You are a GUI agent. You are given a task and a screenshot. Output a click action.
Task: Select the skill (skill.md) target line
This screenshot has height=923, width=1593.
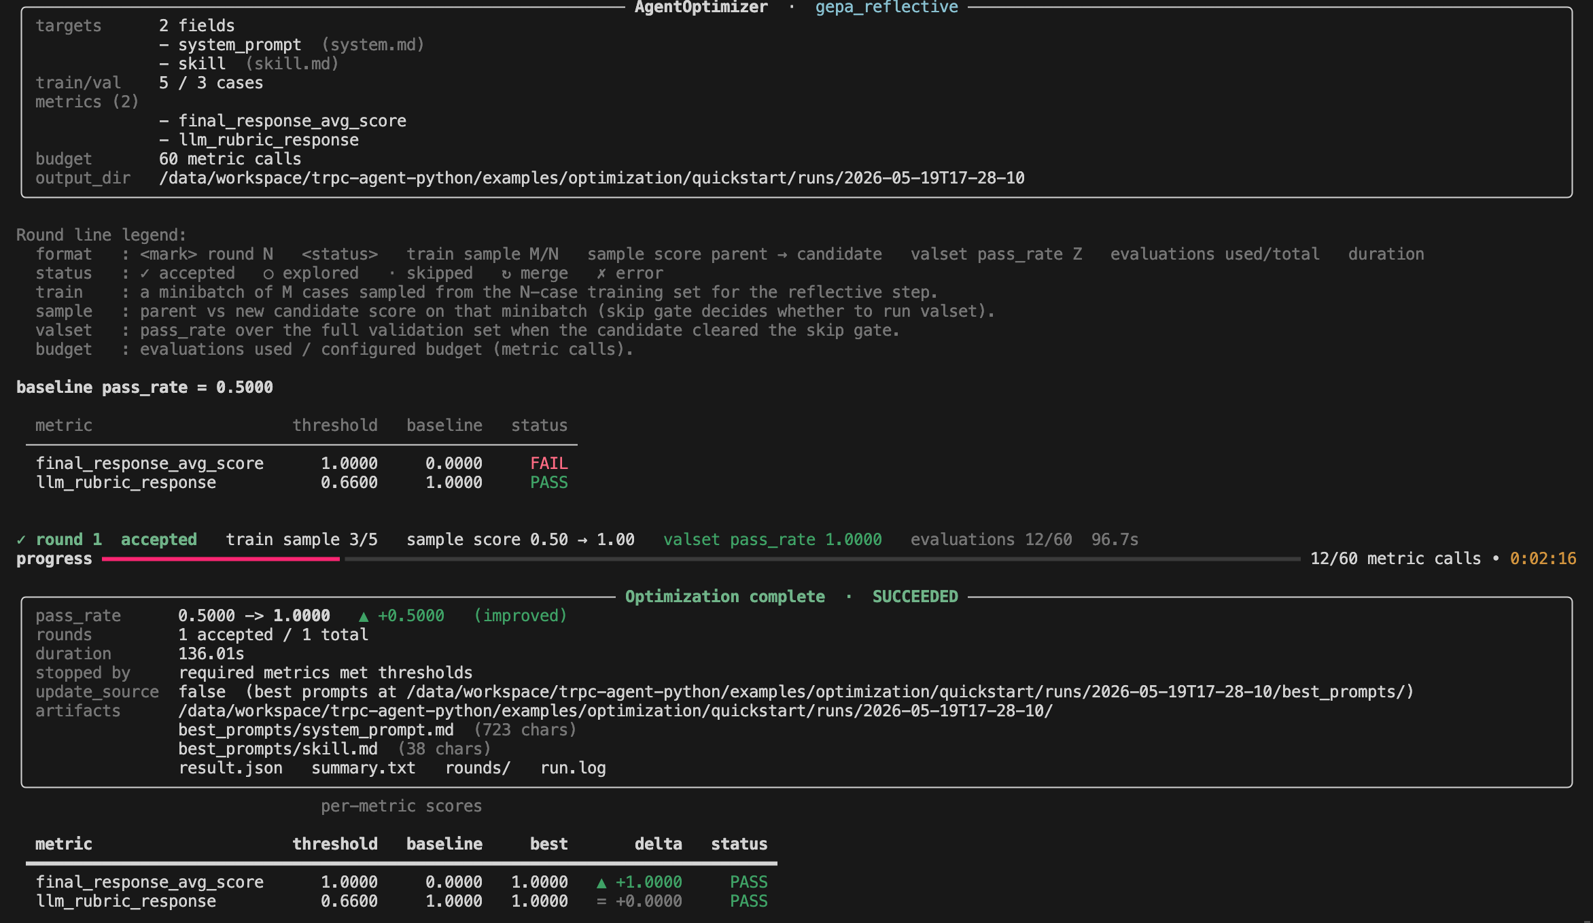point(249,64)
